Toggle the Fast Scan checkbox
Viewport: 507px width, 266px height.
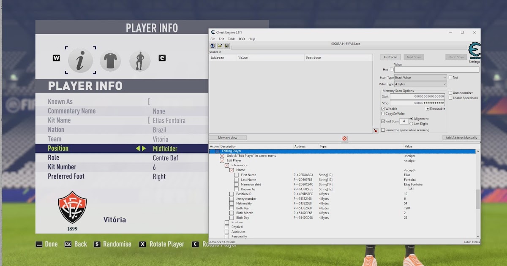(383, 122)
